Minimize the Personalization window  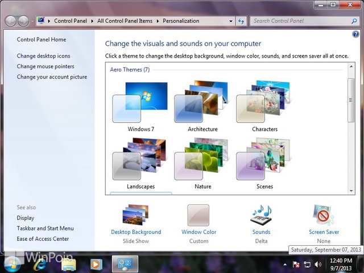tap(321, 5)
